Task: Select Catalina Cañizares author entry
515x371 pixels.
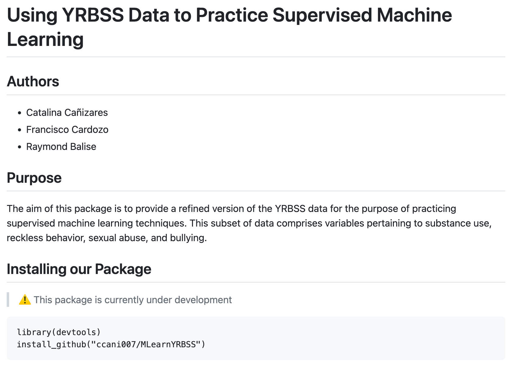Action: coord(67,113)
